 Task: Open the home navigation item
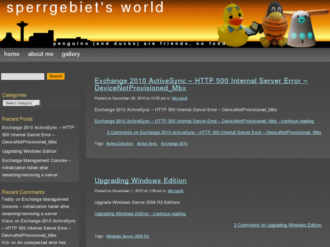[x=12, y=54]
